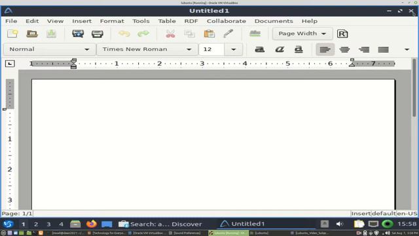Click the left indent marker on ruler

pos(73,64)
